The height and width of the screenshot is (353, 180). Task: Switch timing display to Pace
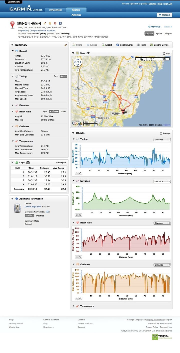56,76
